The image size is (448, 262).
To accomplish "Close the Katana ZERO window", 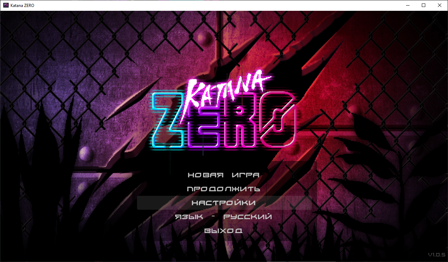I will click(x=440, y=6).
